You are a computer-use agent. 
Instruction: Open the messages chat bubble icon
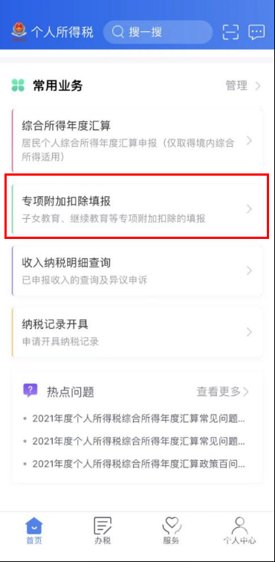pos(256,32)
